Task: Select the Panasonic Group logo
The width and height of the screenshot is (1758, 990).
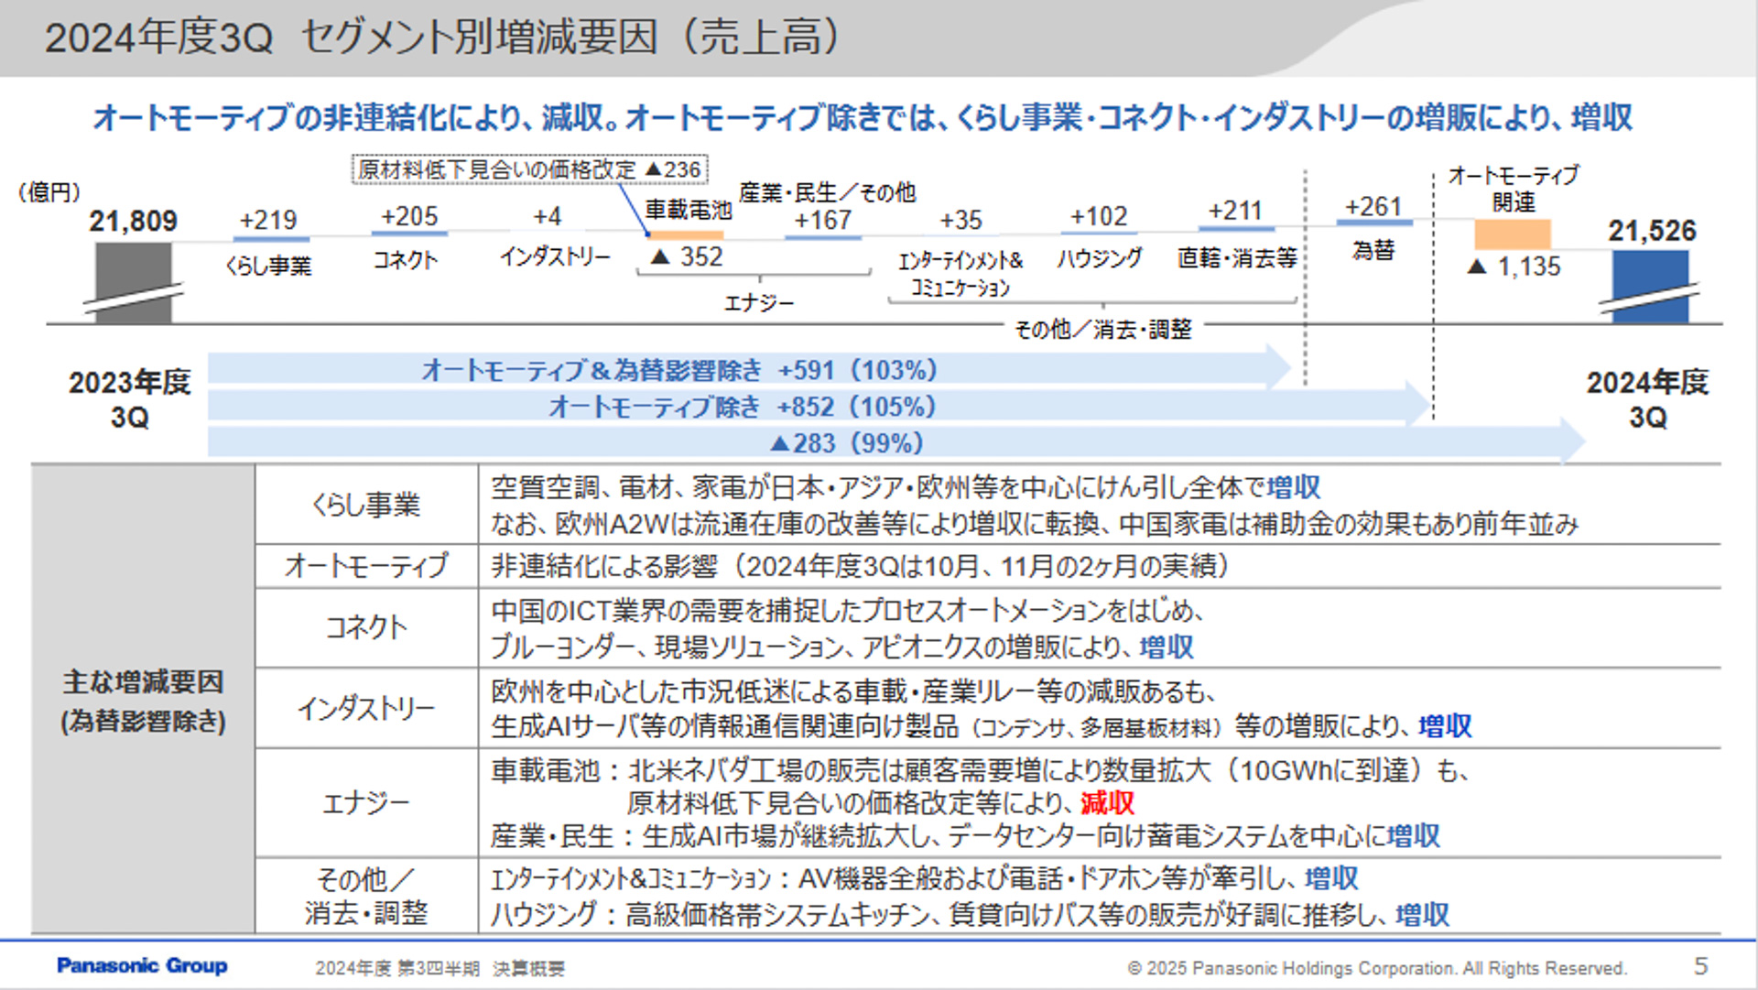Action: click(143, 965)
